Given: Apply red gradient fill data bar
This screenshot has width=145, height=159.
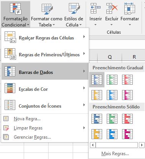Looking at the screenshot, I should 127,80.
